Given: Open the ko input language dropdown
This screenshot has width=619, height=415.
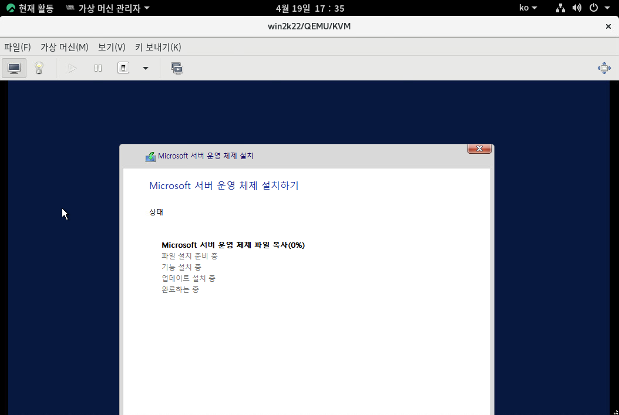Looking at the screenshot, I should tap(528, 8).
